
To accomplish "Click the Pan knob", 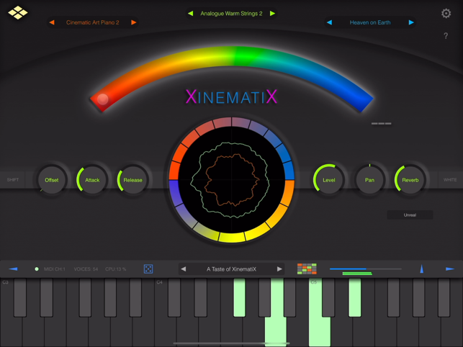I will click(x=369, y=180).
